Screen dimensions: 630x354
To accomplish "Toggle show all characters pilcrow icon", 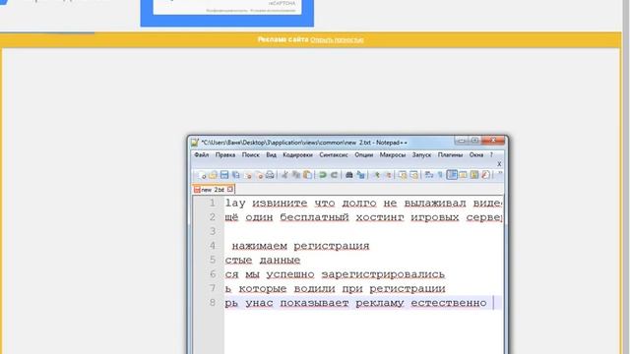I will [x=440, y=175].
